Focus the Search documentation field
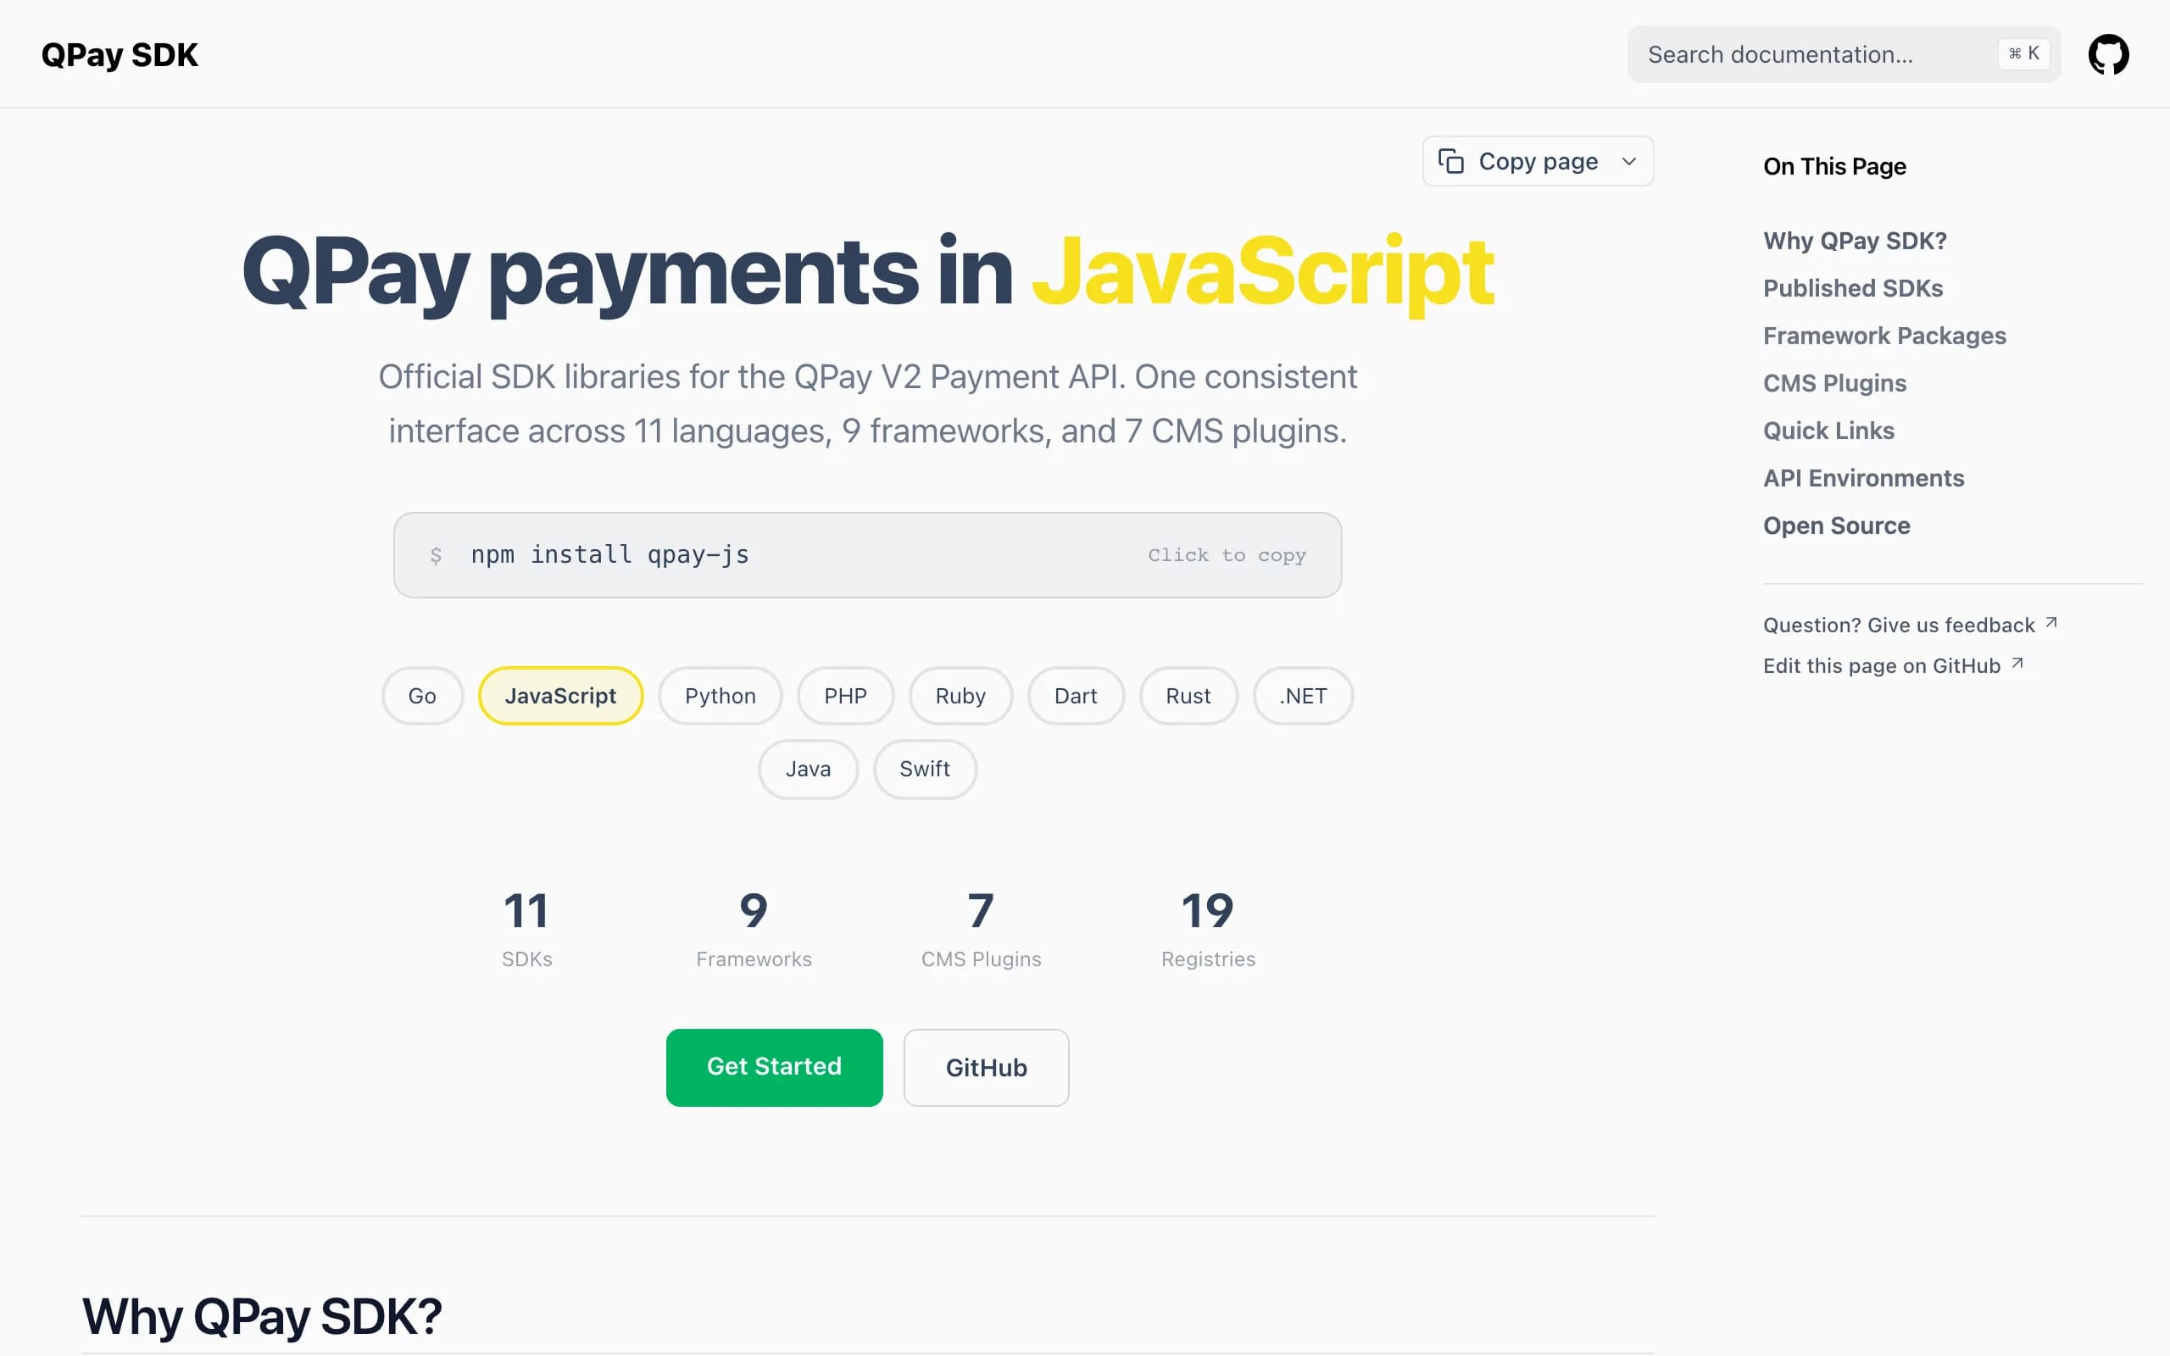Image resolution: width=2170 pixels, height=1356 pixels. pyautogui.click(x=1844, y=55)
